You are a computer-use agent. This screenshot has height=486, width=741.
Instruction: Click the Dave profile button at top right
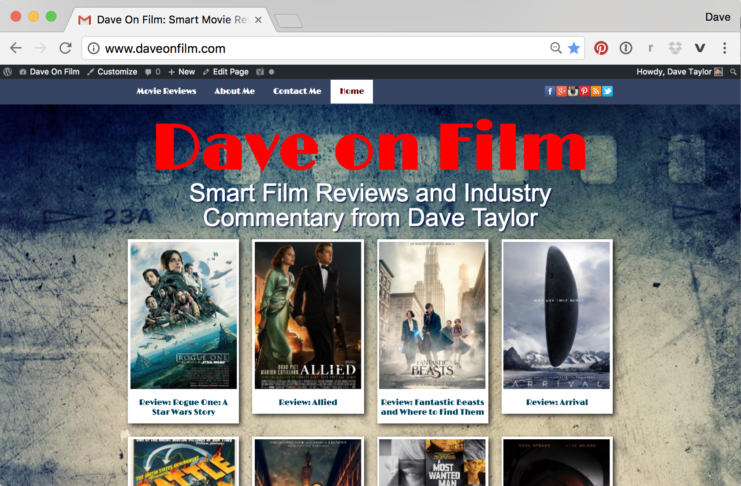coord(718,17)
